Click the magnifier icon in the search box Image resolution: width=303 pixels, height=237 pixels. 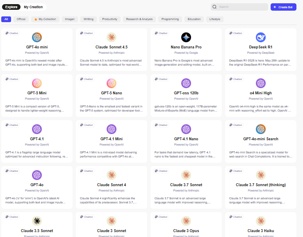(214, 7)
